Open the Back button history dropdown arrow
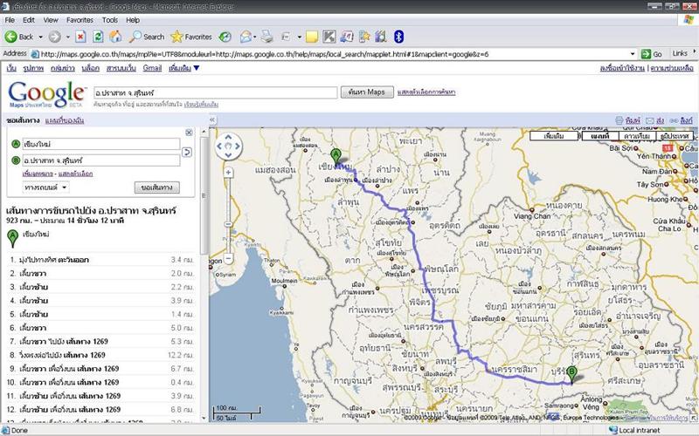Screen dimensions: 699x436 (40, 37)
